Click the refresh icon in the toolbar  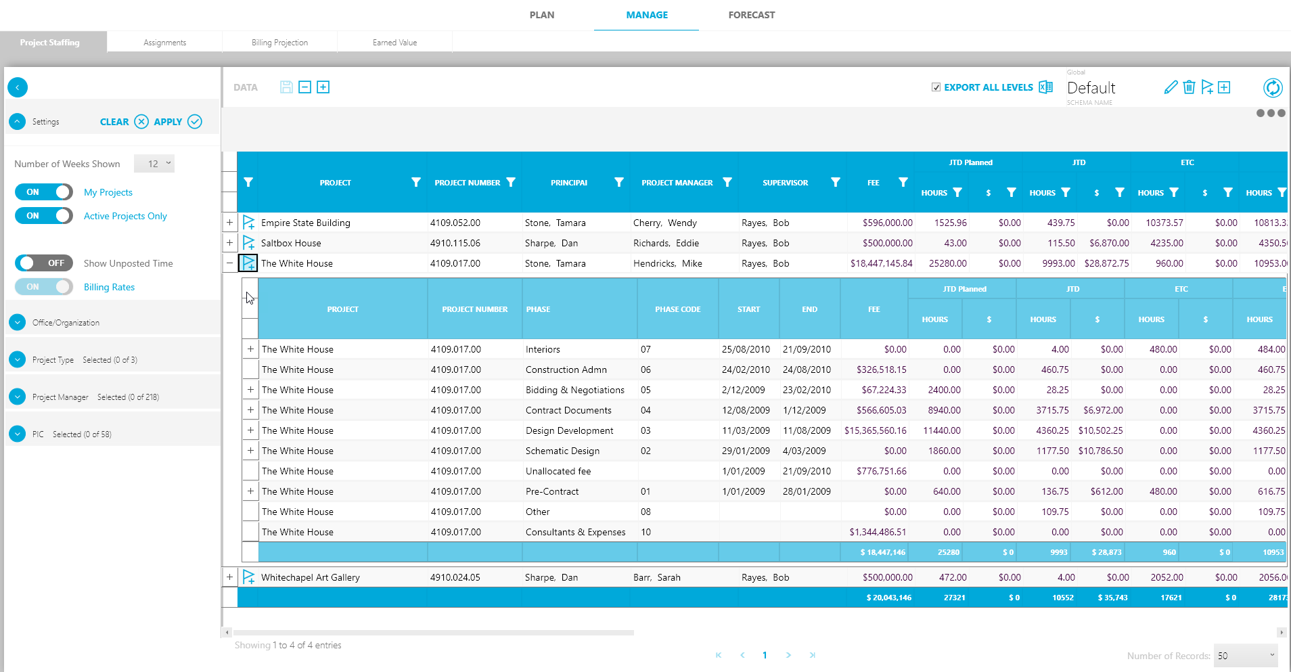point(1272,87)
